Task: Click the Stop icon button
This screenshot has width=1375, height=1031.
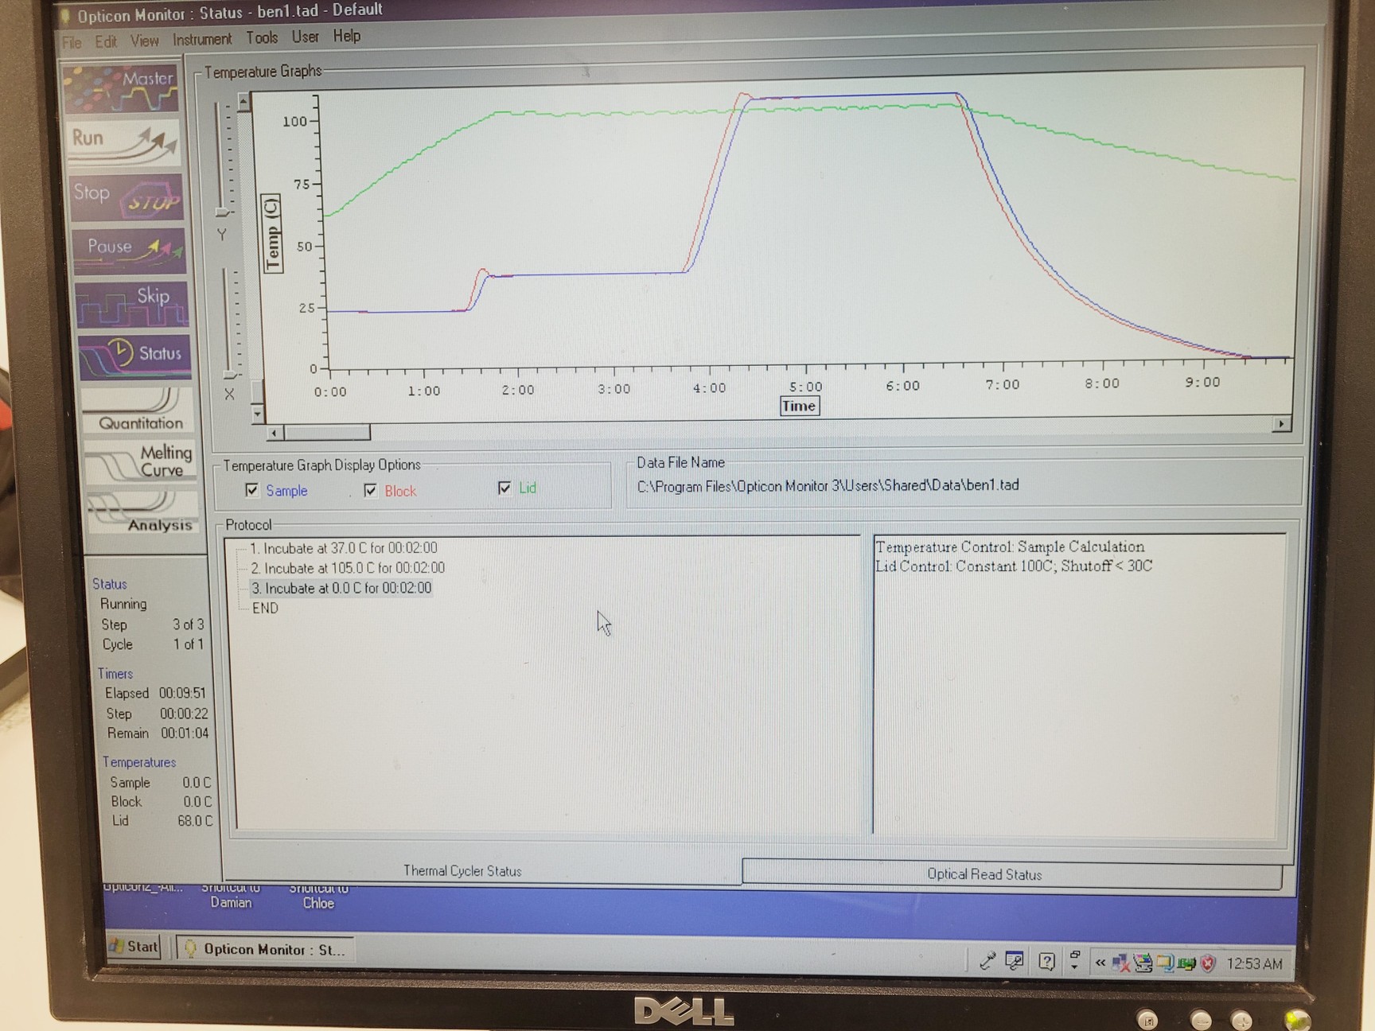Action: click(127, 196)
